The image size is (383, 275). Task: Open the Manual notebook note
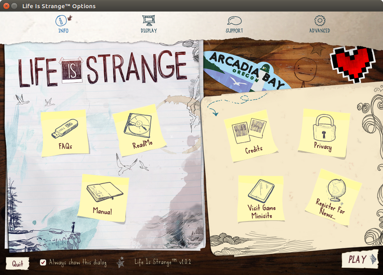103,198
